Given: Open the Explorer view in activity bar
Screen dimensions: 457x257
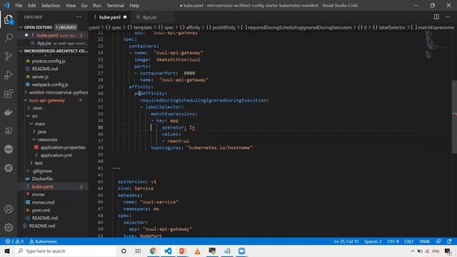Looking at the screenshot, I should click(x=9, y=19).
